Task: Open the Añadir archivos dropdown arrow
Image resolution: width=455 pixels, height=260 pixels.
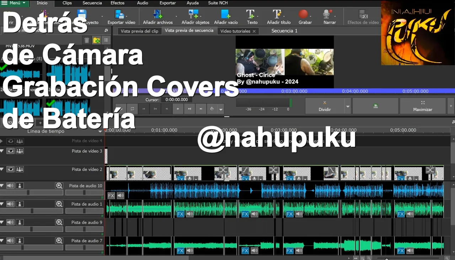Action: tap(176, 16)
